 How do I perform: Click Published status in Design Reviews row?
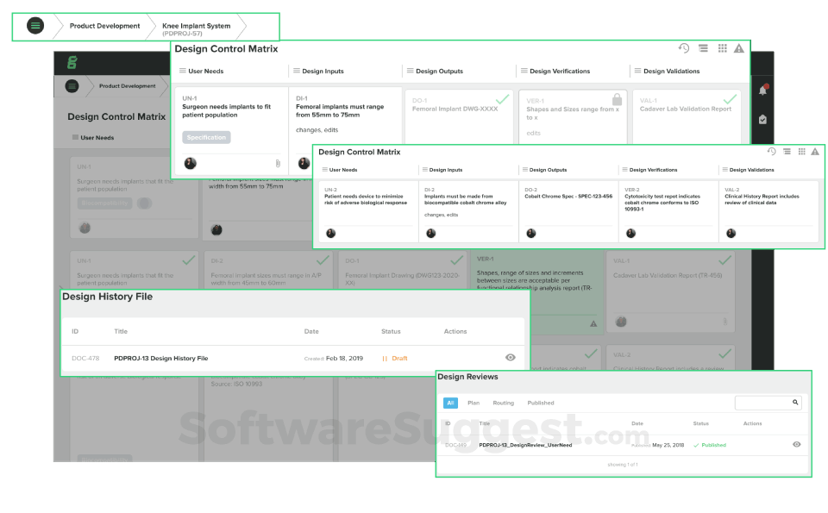coord(710,445)
